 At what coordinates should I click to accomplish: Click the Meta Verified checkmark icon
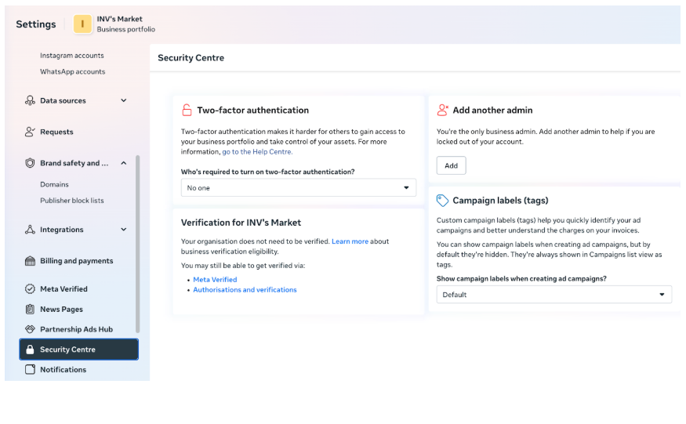tap(30, 289)
